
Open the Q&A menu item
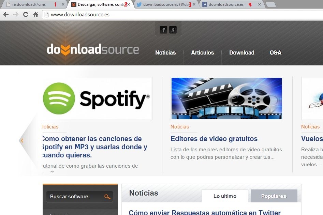click(276, 53)
